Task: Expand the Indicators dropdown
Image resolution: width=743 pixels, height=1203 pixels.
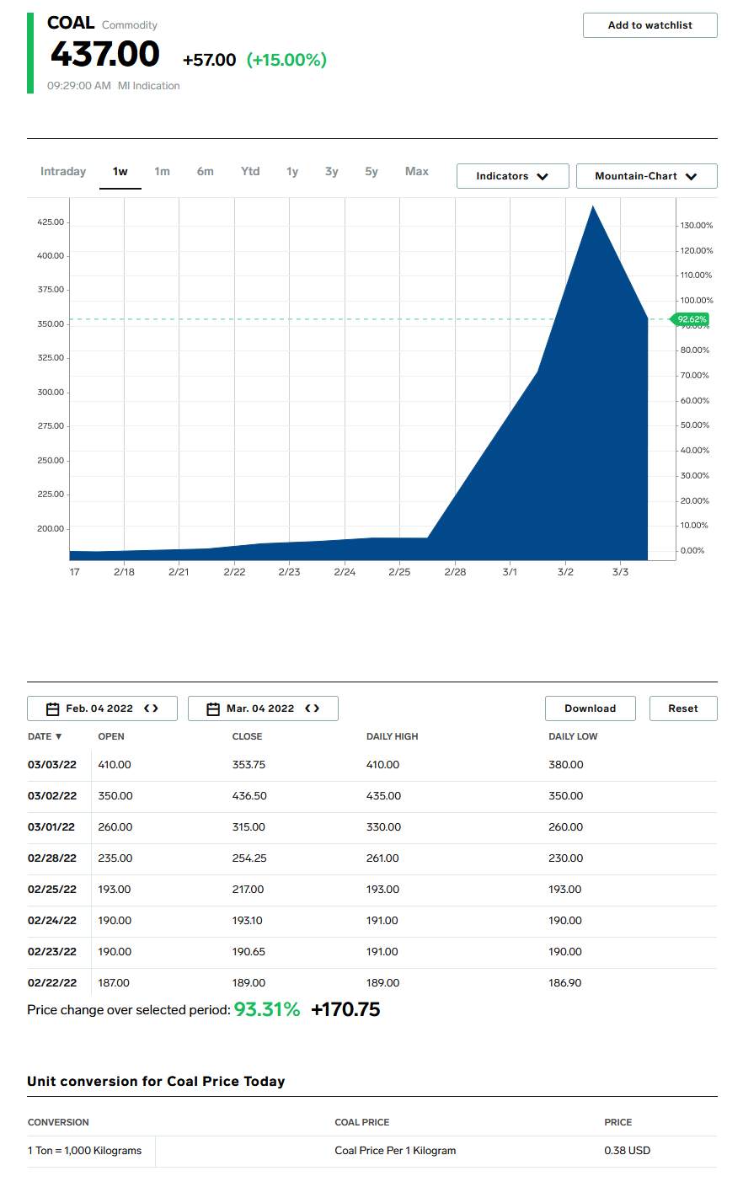Action: tap(512, 176)
